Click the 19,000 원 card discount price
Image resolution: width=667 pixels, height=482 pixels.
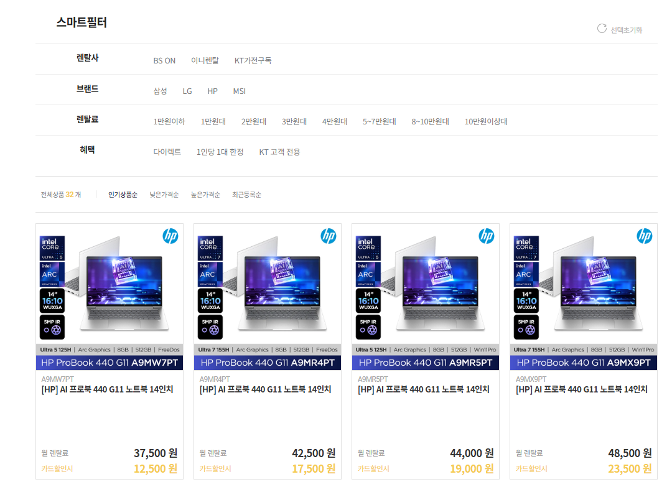(x=472, y=469)
